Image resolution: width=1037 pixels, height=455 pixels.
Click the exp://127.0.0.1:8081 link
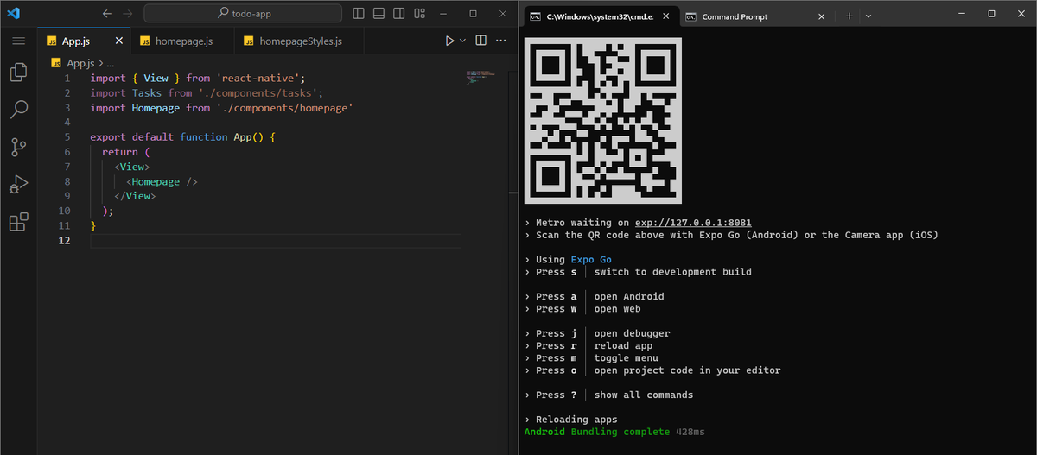point(693,223)
